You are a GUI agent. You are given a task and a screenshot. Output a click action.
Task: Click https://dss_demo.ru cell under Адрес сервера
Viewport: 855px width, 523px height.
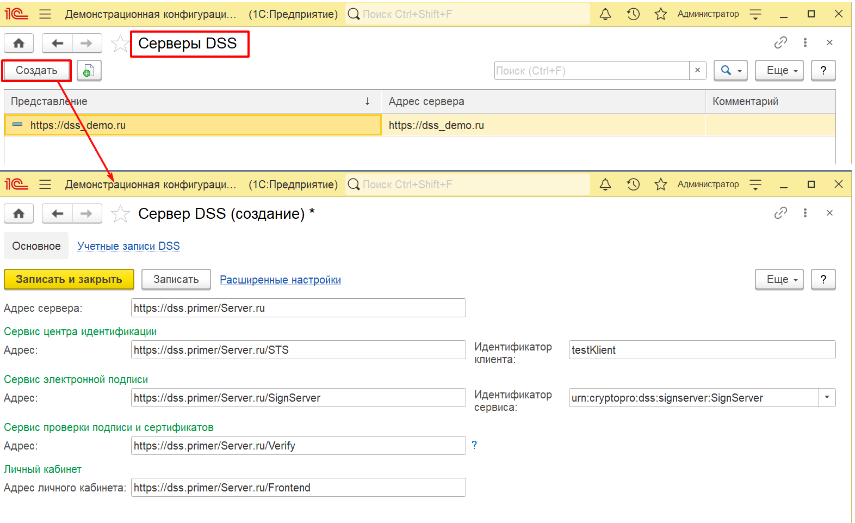pos(544,125)
